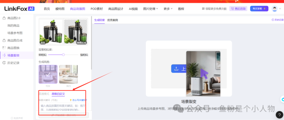The height and width of the screenshot is (120, 284).
Task: Expand the account menu arrow beside avatar
Action: point(280,9)
